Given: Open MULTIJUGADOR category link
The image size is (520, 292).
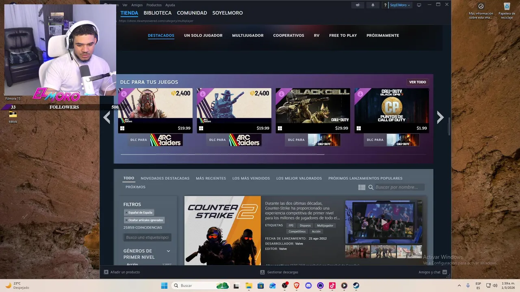Looking at the screenshot, I should click(248, 35).
